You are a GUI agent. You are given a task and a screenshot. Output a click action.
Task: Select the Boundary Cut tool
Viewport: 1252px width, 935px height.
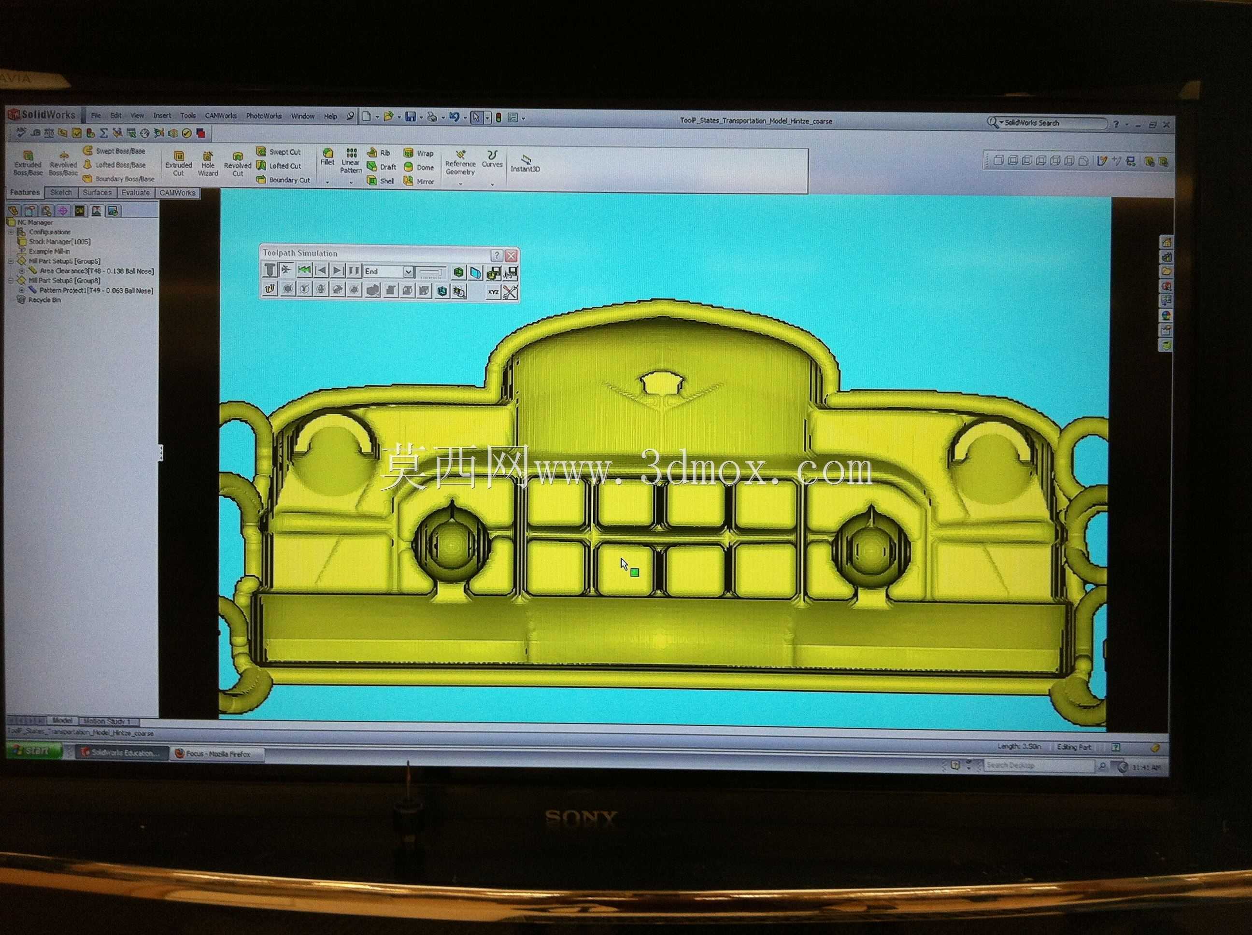[283, 180]
